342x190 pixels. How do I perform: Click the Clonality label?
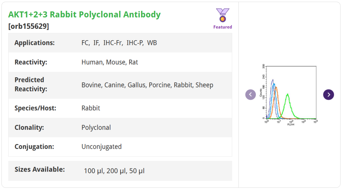click(29, 127)
